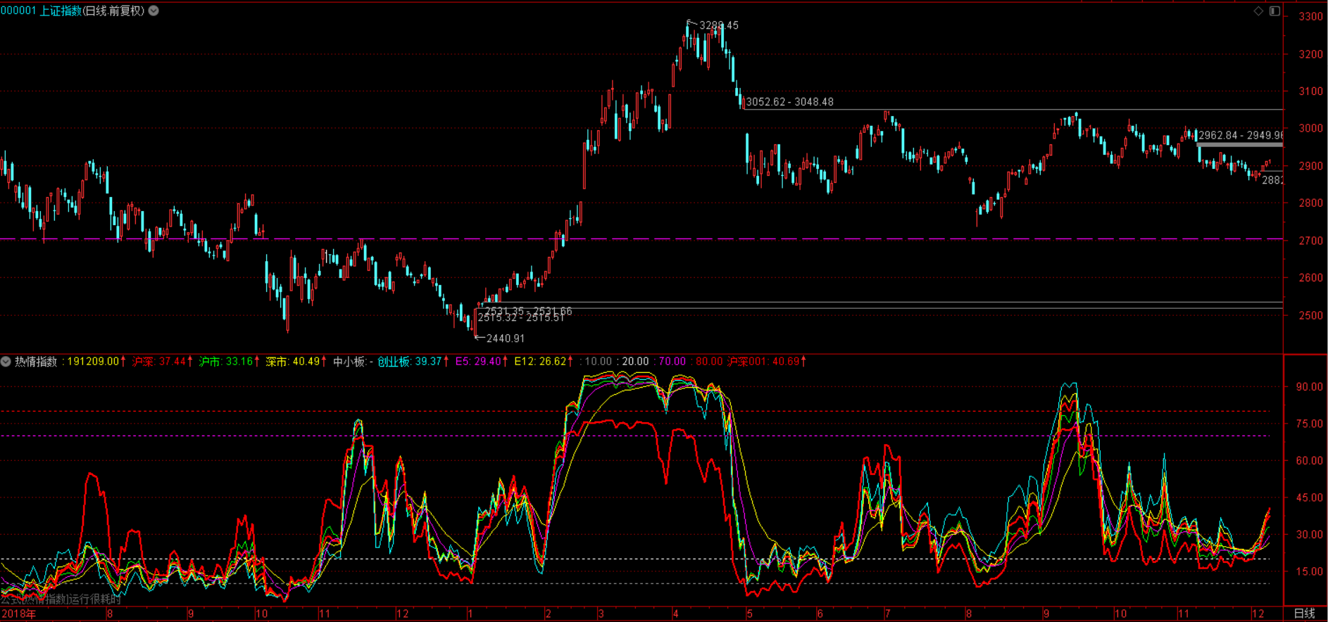Click the 2018年 label on time axis
Image resolution: width=1328 pixels, height=622 pixels.
click(x=18, y=614)
